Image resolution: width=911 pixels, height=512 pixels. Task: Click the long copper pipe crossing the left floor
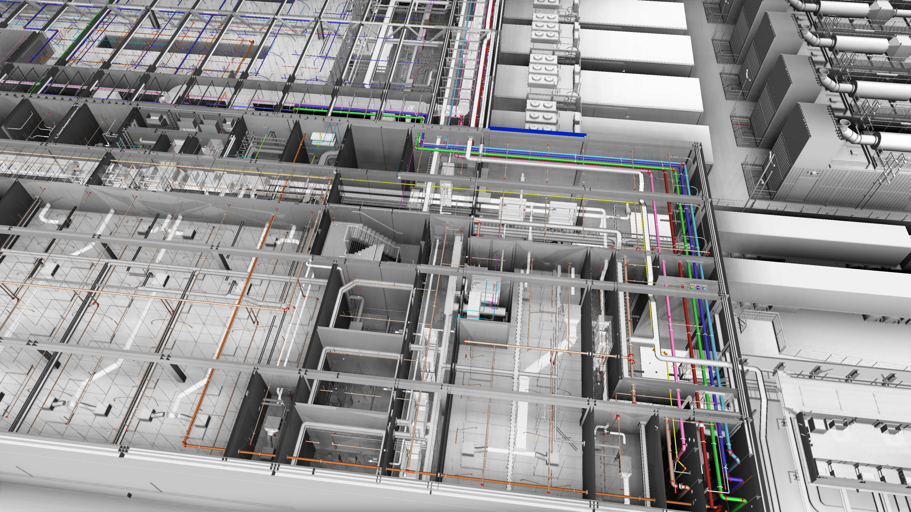coord(142,296)
